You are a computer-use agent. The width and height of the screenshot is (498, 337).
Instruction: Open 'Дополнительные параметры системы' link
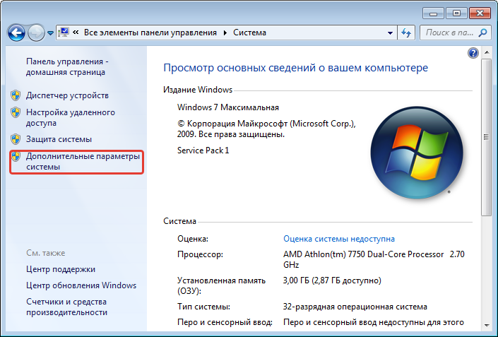(x=83, y=161)
